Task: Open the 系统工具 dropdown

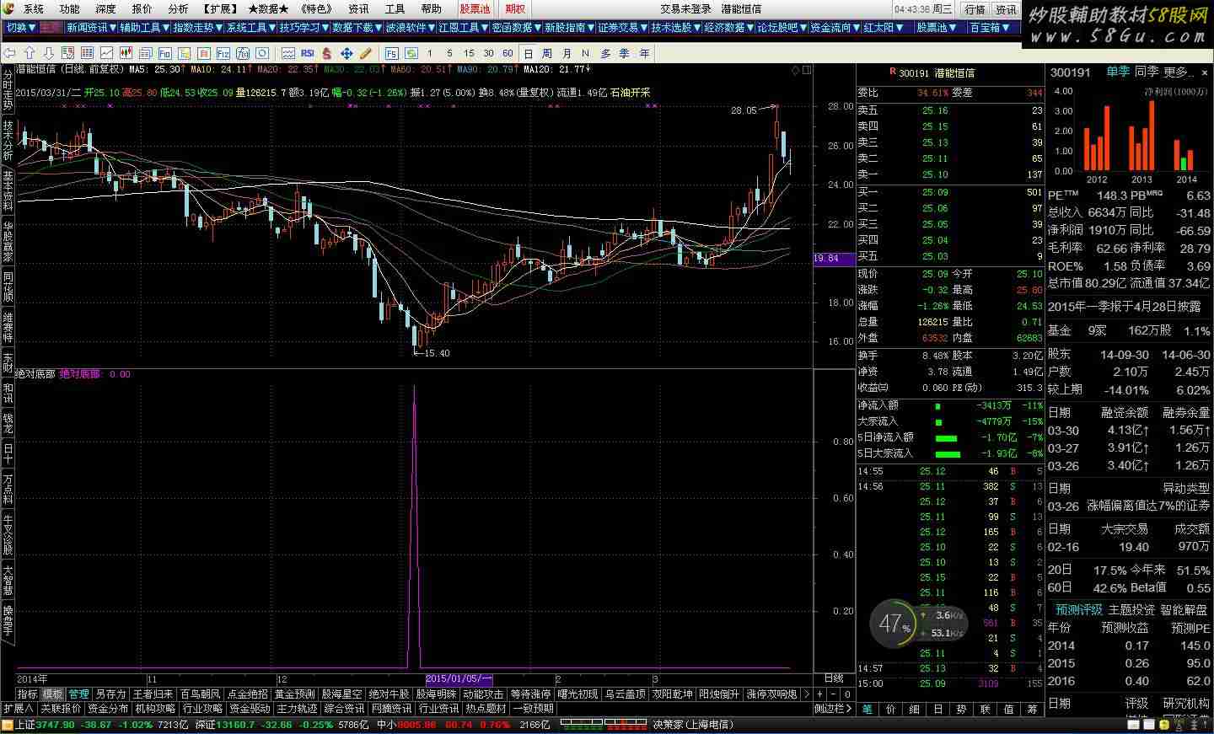Action: pos(250,28)
